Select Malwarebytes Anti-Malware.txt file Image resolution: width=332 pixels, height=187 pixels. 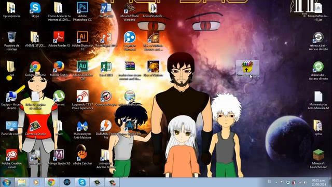(x=318, y=100)
